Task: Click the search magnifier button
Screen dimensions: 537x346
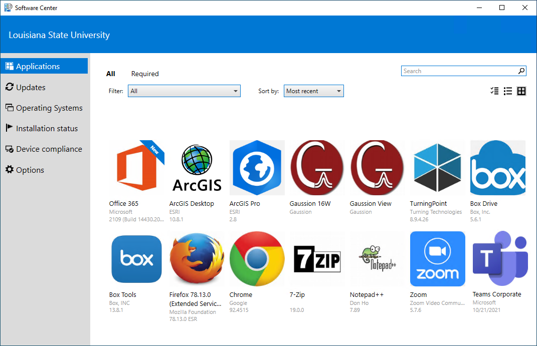Action: pyautogui.click(x=521, y=71)
